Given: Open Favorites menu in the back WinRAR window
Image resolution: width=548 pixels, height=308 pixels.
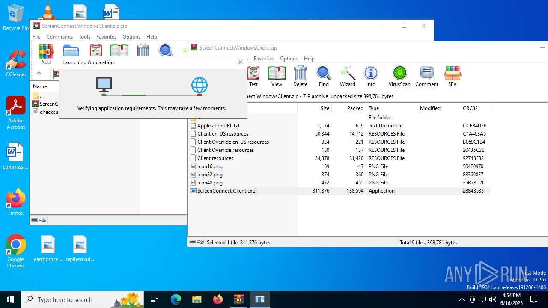Looking at the screenshot, I should coord(106,37).
